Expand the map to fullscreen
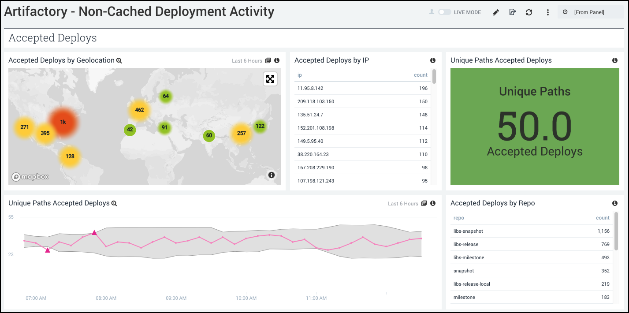Image resolution: width=629 pixels, height=313 pixels. (x=270, y=79)
